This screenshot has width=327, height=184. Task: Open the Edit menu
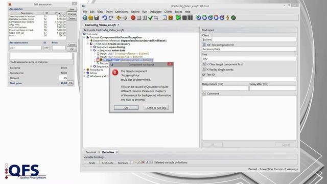coord(92,12)
